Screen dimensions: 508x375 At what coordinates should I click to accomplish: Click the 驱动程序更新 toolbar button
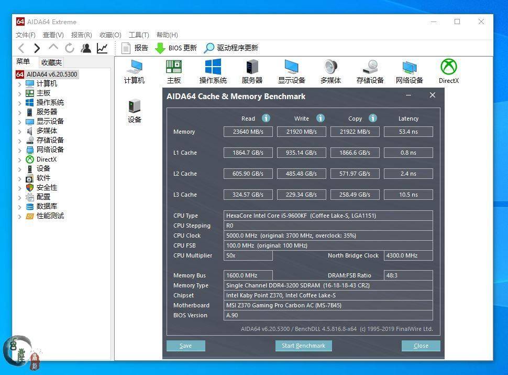(x=231, y=48)
